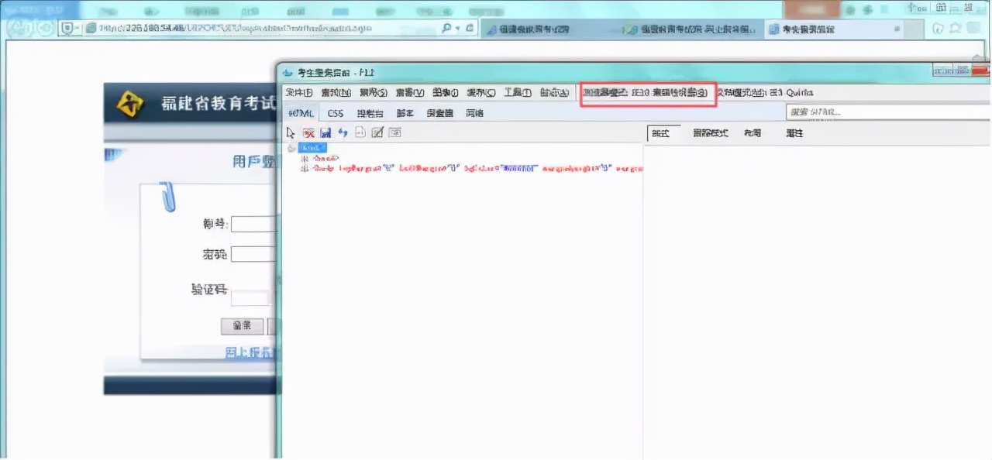The height and width of the screenshot is (460, 992).
Task: Switch to the 控制台 tab
Action: tap(370, 113)
